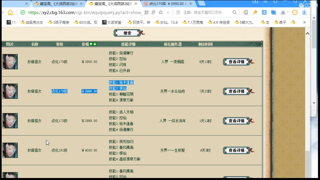Image resolution: width=320 pixels, height=180 pixels.
Task: Sort price ascending with the up arrow
Action: [x=91, y=44]
